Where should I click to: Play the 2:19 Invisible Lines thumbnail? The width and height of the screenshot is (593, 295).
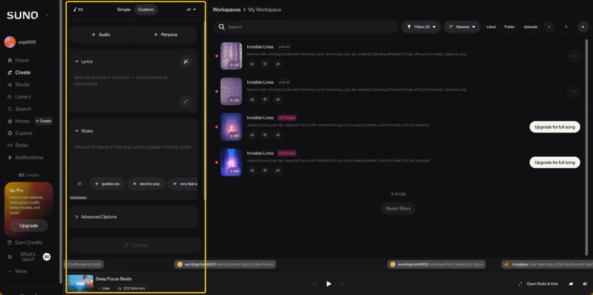click(231, 56)
